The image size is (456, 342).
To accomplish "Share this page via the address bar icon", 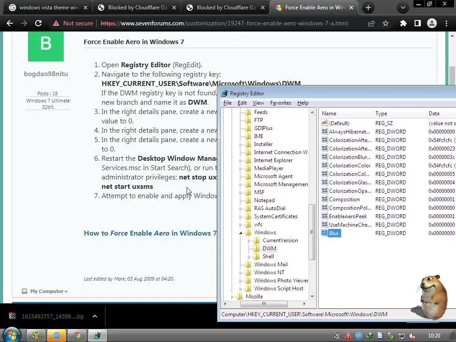I will tap(371, 23).
